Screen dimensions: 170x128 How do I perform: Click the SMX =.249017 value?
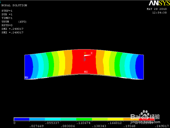coord(12,32)
